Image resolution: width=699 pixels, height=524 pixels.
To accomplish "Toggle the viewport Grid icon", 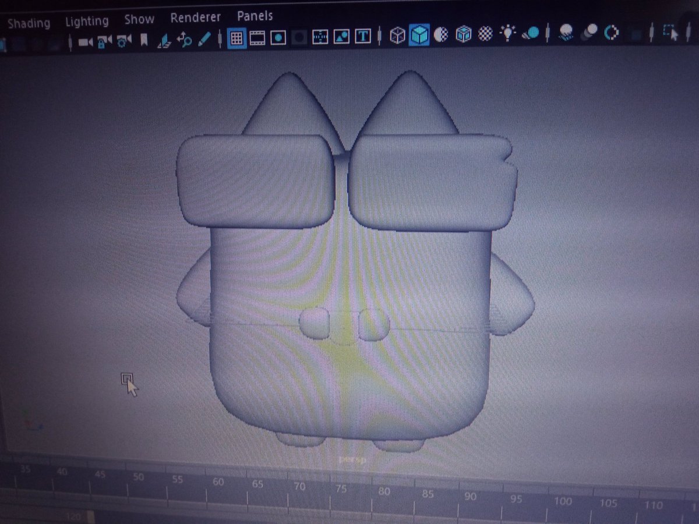I will coord(236,38).
